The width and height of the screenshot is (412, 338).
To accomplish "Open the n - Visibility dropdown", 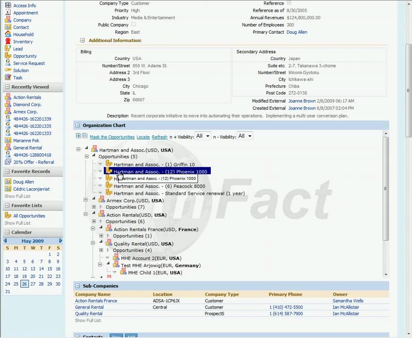I will [x=245, y=136].
